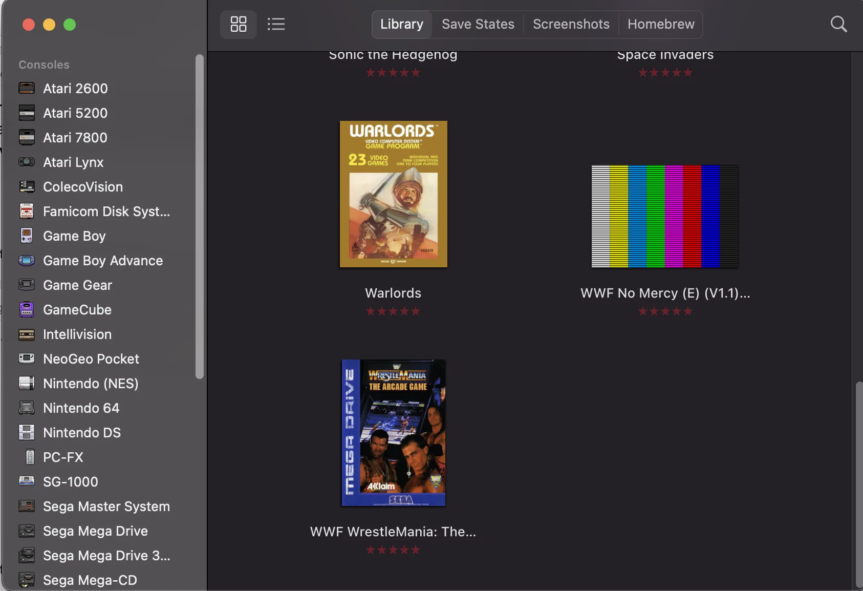Open the Save States tab
Viewport: 863px width, 591px height.
point(478,24)
